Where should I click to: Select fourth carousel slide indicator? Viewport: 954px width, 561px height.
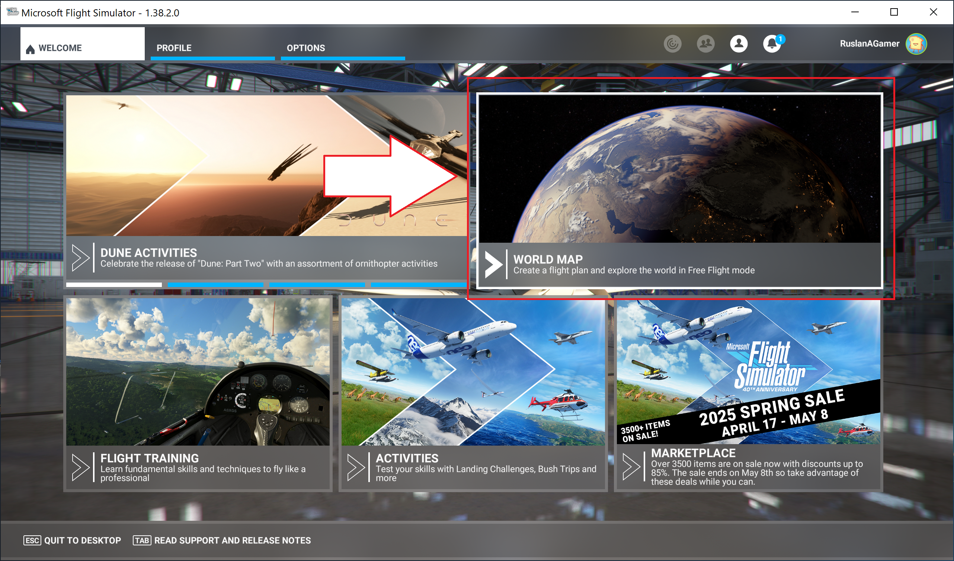click(419, 284)
